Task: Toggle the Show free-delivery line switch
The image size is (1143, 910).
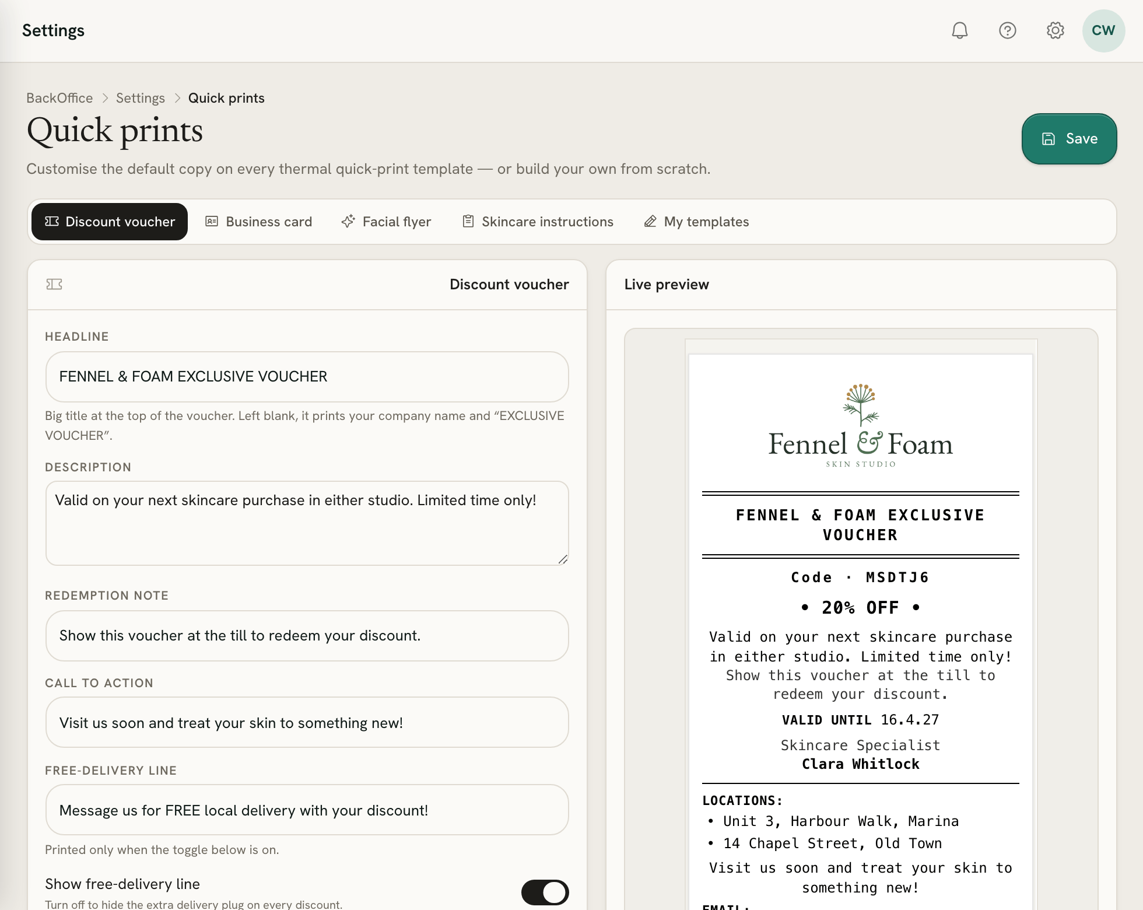Action: (x=545, y=892)
